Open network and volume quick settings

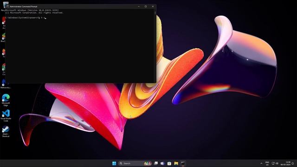point(275,163)
